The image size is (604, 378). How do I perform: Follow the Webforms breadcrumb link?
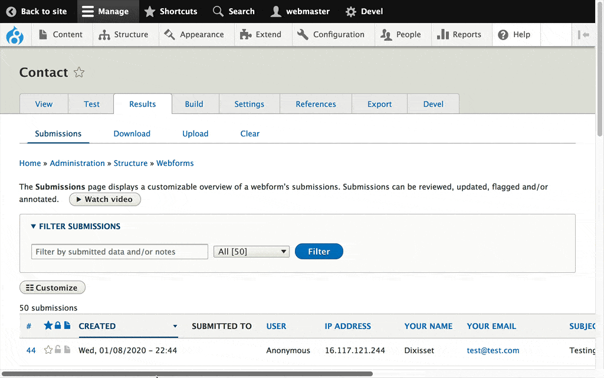(175, 163)
